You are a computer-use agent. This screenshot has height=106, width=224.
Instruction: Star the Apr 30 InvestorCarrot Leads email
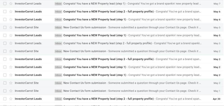point(11,99)
